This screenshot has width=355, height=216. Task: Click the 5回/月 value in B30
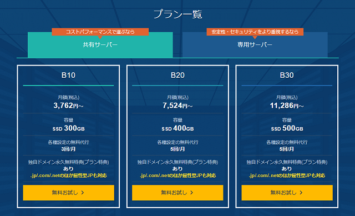pyautogui.click(x=287, y=149)
